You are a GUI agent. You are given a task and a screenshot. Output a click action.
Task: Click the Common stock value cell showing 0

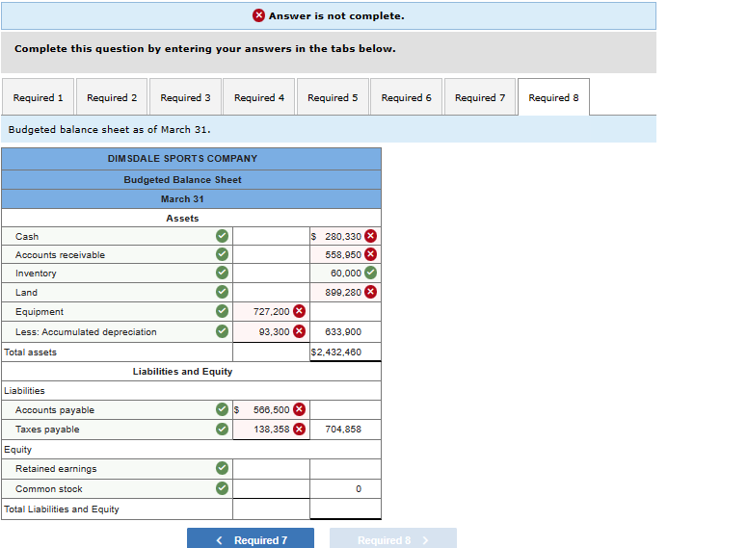coord(345,489)
